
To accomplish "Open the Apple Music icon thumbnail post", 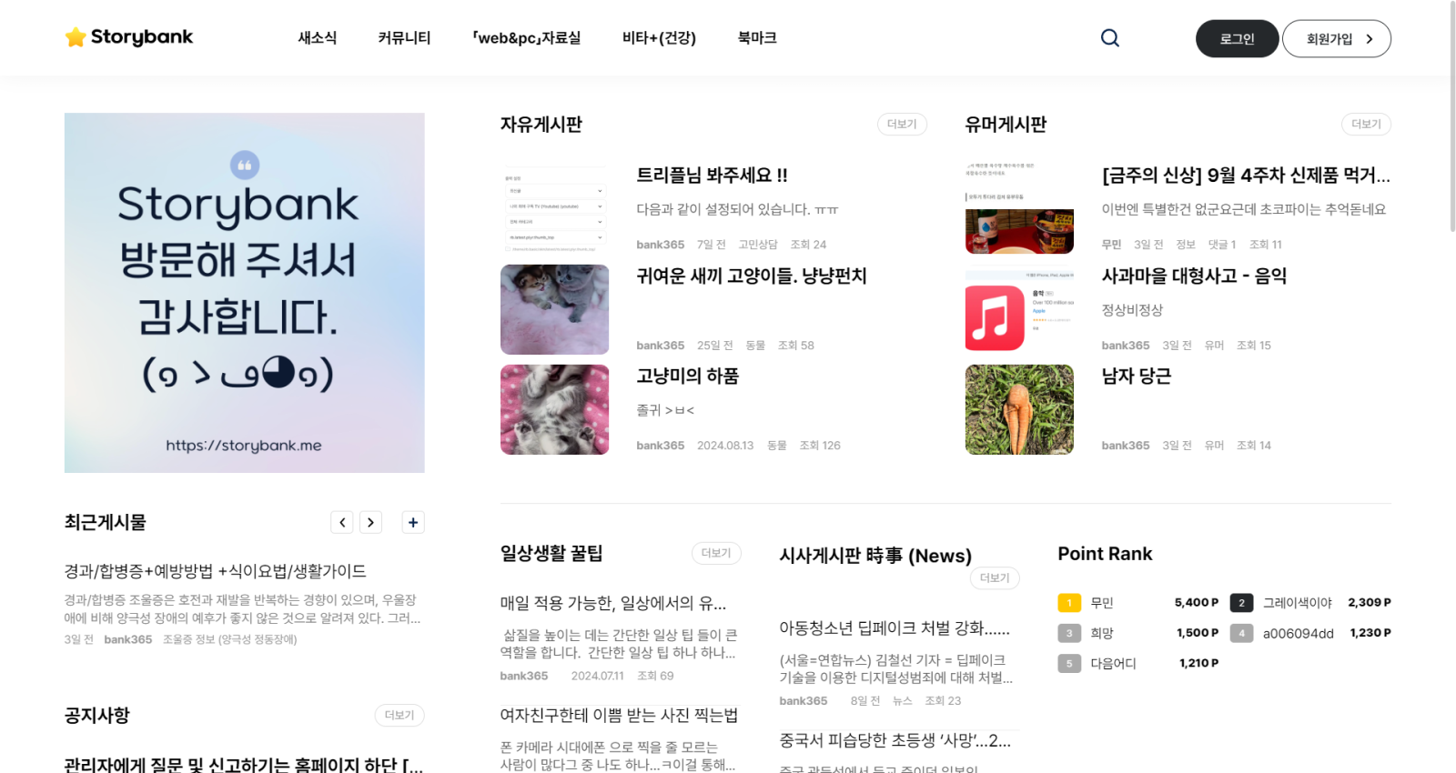I will coord(1019,309).
